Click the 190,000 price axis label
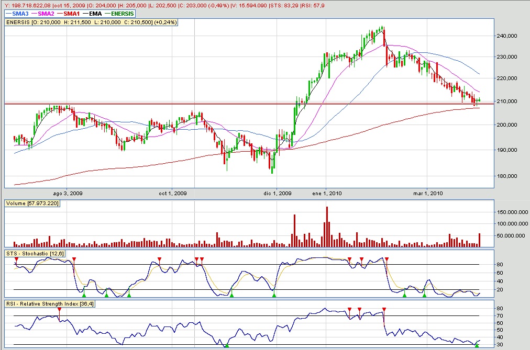The image size is (530, 350). (x=506, y=150)
